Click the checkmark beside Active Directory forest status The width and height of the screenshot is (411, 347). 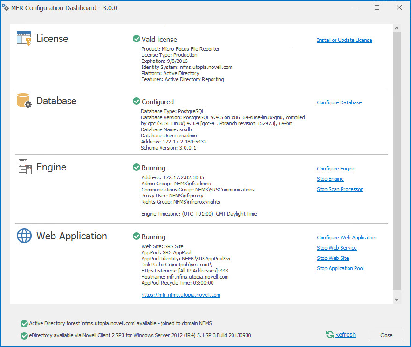pyautogui.click(x=24, y=323)
